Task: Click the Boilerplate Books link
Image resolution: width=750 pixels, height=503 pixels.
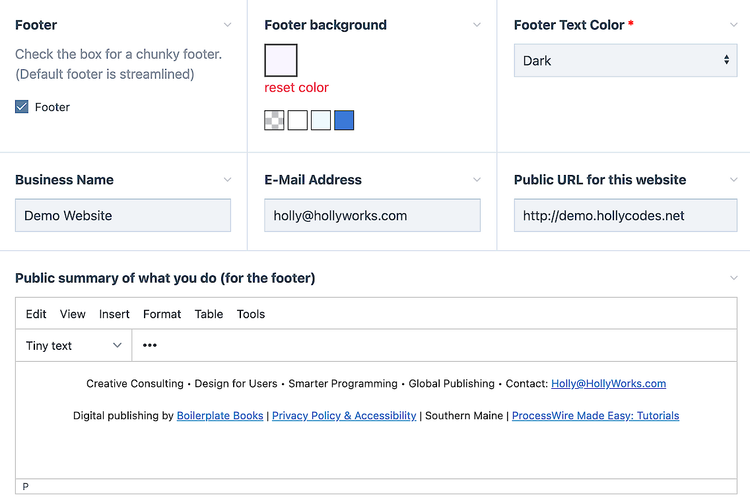Action: tap(220, 416)
